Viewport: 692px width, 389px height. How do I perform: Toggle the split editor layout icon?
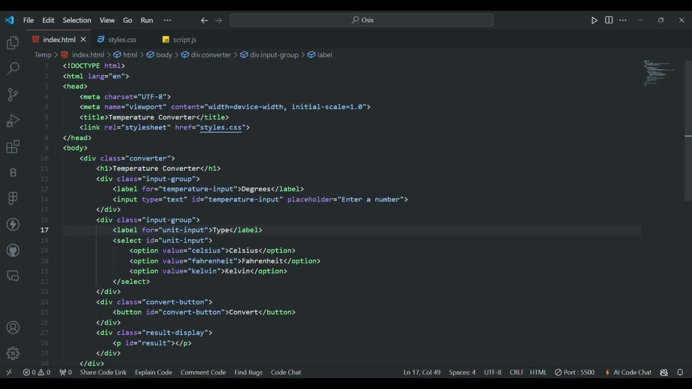tap(609, 20)
